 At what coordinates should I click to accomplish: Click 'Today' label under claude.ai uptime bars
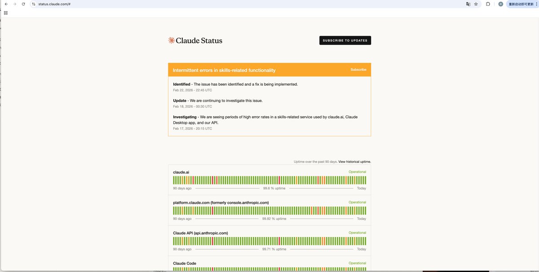coord(362,188)
